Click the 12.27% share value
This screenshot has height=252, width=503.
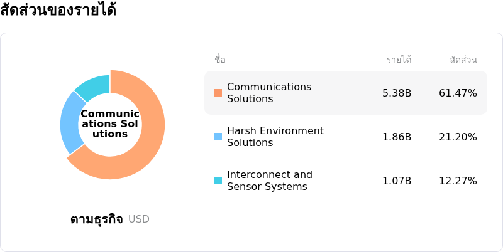click(x=458, y=181)
